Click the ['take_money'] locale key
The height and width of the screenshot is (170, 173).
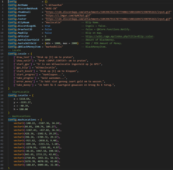click(x=23, y=85)
